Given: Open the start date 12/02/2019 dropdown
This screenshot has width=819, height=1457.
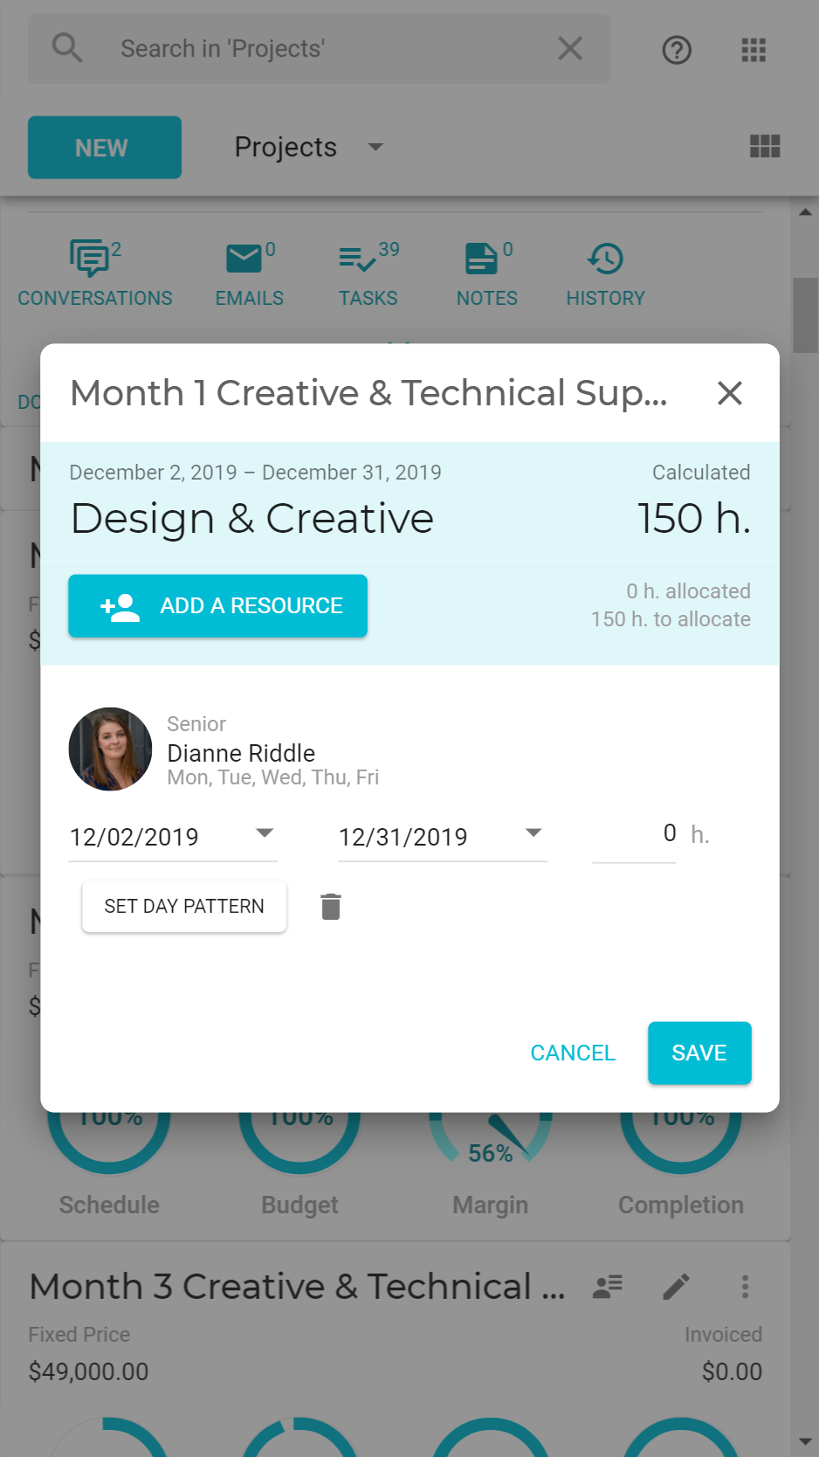Looking at the screenshot, I should tap(265, 833).
